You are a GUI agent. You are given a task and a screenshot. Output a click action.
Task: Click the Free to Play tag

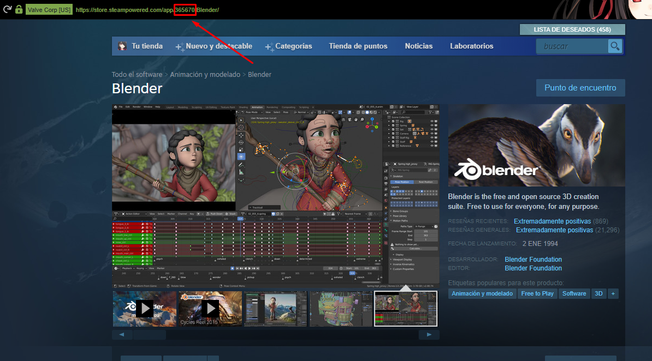537,294
